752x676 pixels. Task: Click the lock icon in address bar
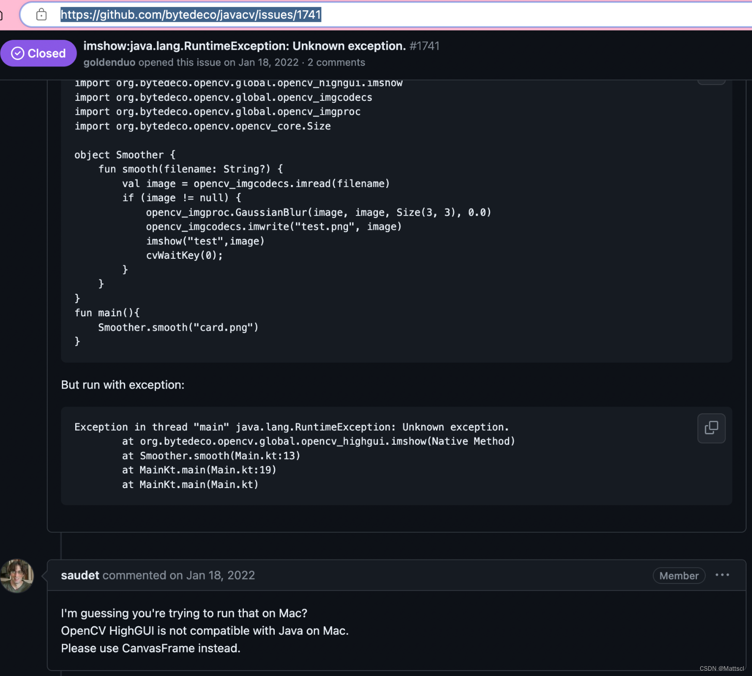(41, 15)
